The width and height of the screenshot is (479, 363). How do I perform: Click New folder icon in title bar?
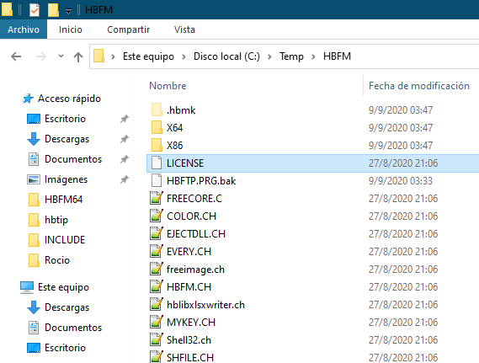pyautogui.click(x=53, y=10)
